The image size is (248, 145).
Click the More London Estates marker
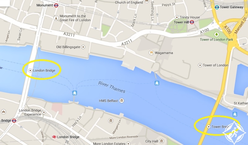tap(128, 143)
